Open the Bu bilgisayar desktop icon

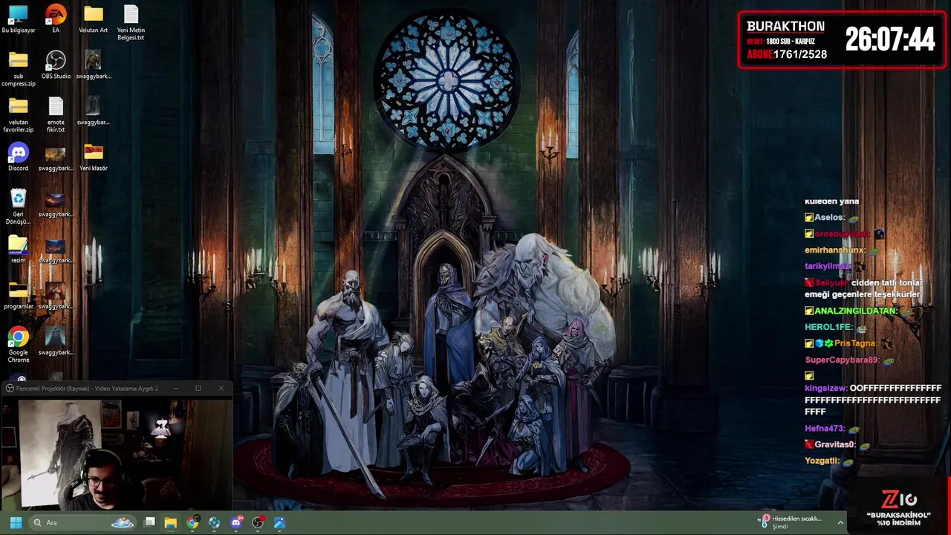18,19
